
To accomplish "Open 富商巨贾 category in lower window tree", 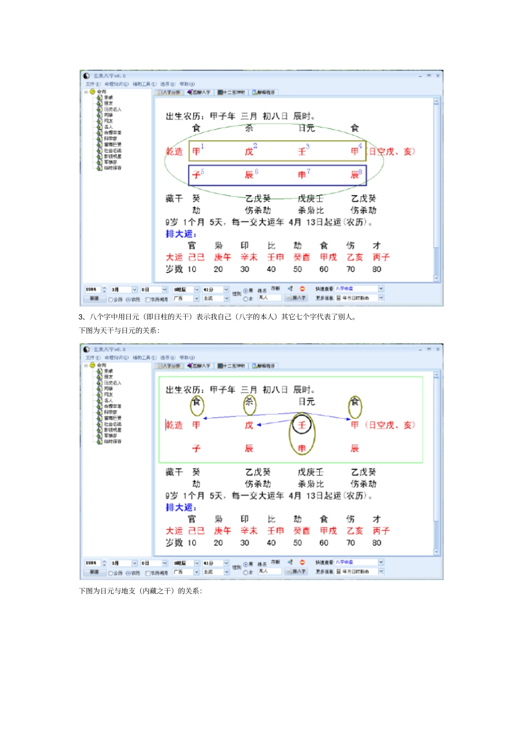I will point(113,418).
